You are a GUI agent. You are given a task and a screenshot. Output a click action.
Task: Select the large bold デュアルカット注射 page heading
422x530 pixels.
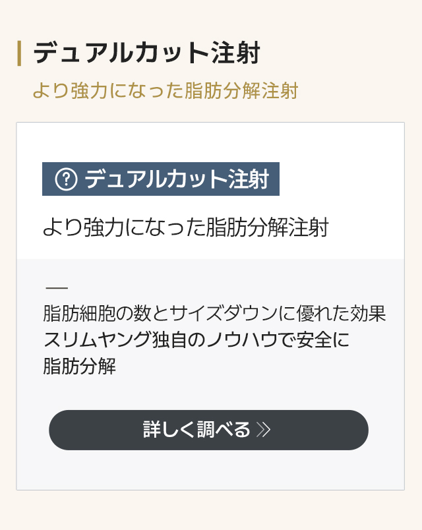click(147, 53)
